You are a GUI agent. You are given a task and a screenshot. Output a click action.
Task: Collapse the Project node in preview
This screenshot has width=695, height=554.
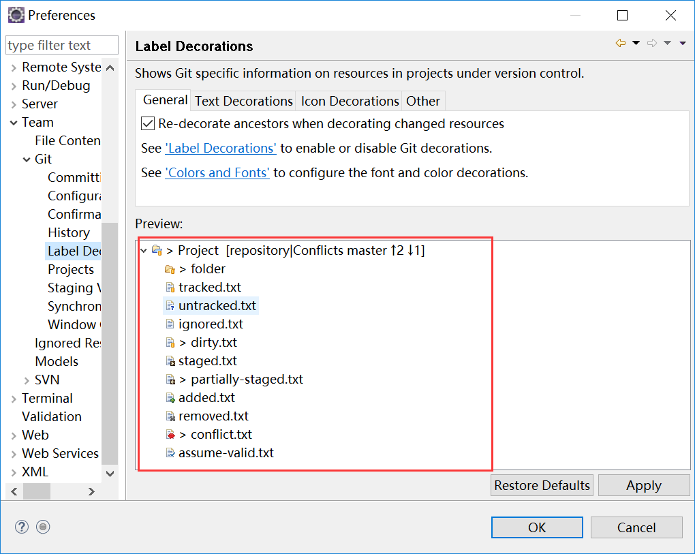tap(144, 251)
